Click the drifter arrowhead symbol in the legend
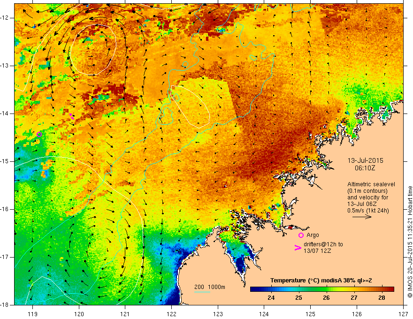Screen dimensions: 413x319 point(298,248)
